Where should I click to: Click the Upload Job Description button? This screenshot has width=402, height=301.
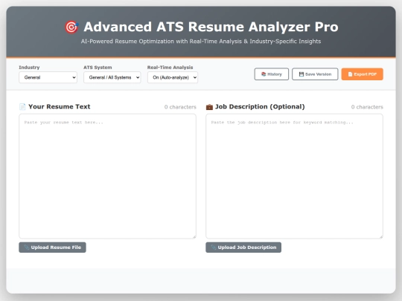(243, 247)
